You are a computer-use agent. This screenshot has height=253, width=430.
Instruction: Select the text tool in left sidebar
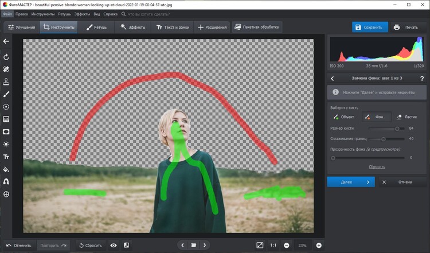(6, 157)
